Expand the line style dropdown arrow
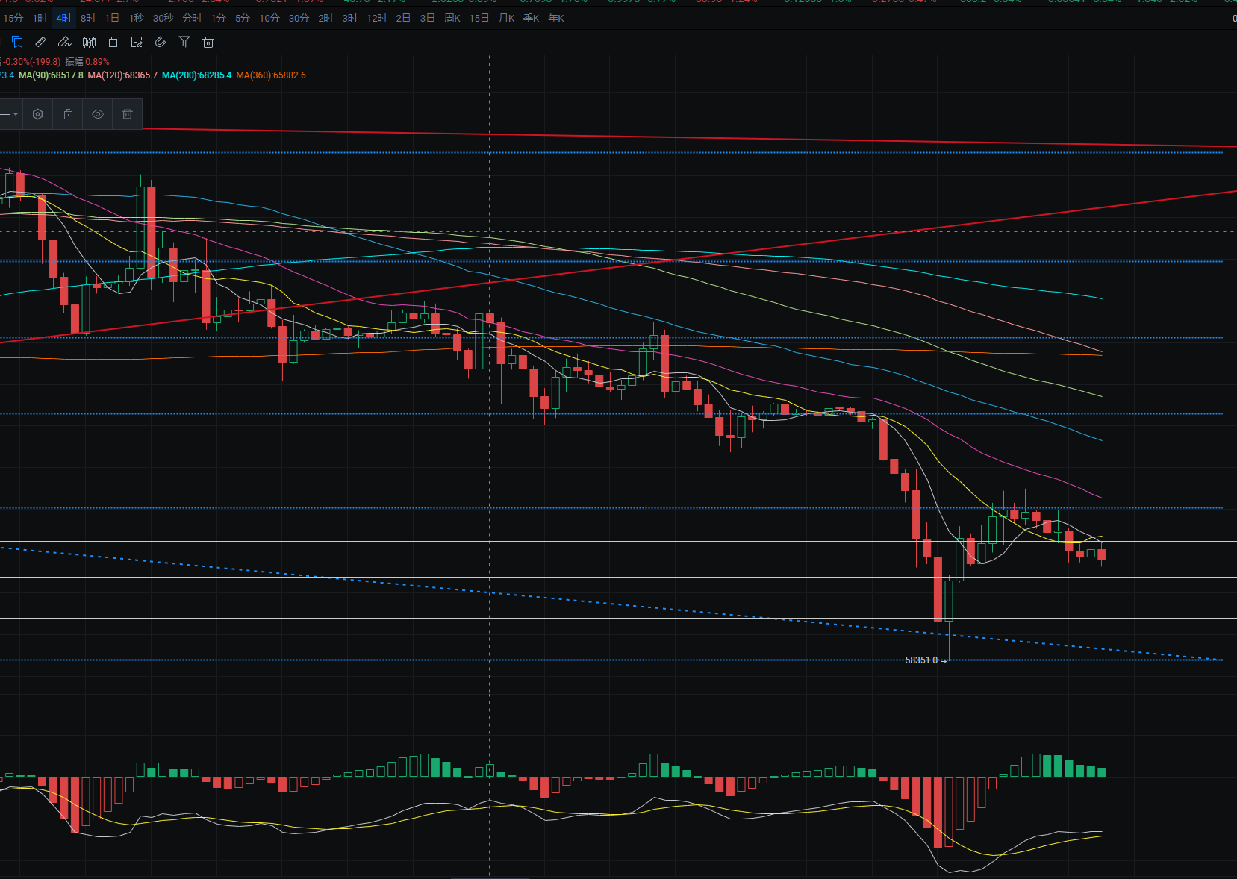Screen dimensions: 1237x879 [15, 114]
